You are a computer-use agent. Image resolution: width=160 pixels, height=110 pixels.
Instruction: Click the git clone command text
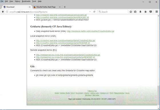pyautogui.click(x=64, y=75)
